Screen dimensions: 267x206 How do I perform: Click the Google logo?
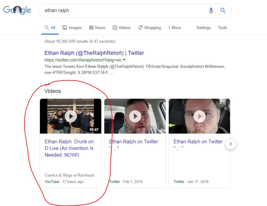click(x=17, y=10)
